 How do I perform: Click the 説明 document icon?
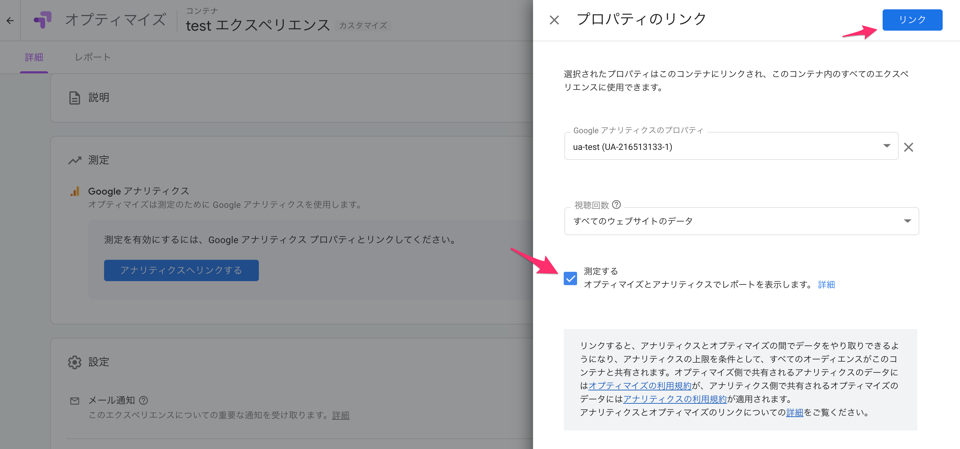coord(74,98)
